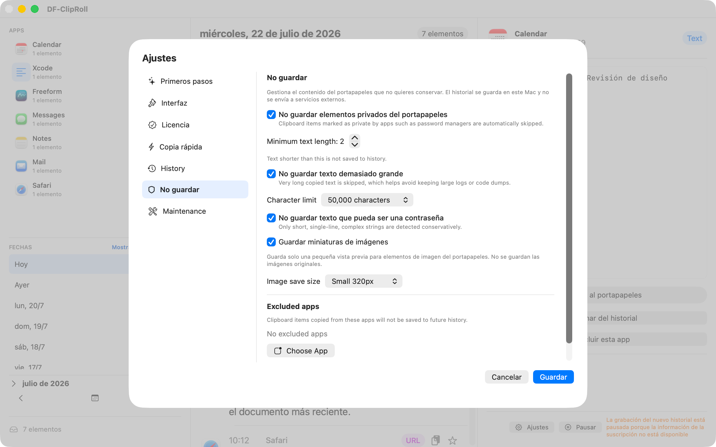Open the Image save size dropdown
This screenshot has width=716, height=447.
pyautogui.click(x=363, y=281)
